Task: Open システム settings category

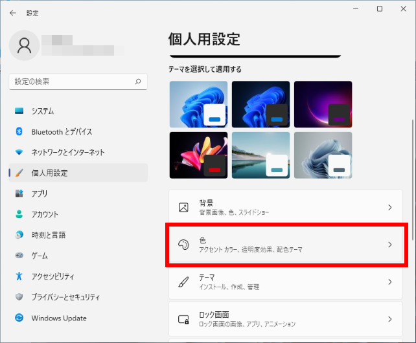Action: (x=78, y=111)
